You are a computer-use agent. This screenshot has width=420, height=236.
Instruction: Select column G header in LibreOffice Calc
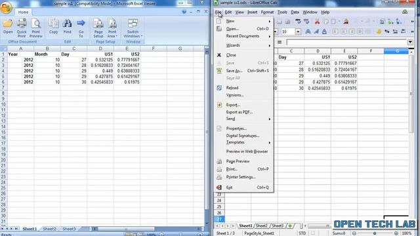397,51
